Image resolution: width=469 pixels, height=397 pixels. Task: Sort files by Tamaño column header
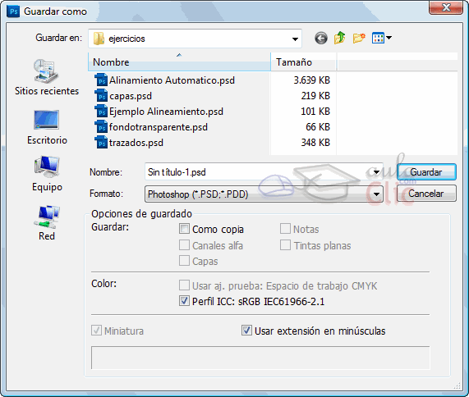point(303,62)
